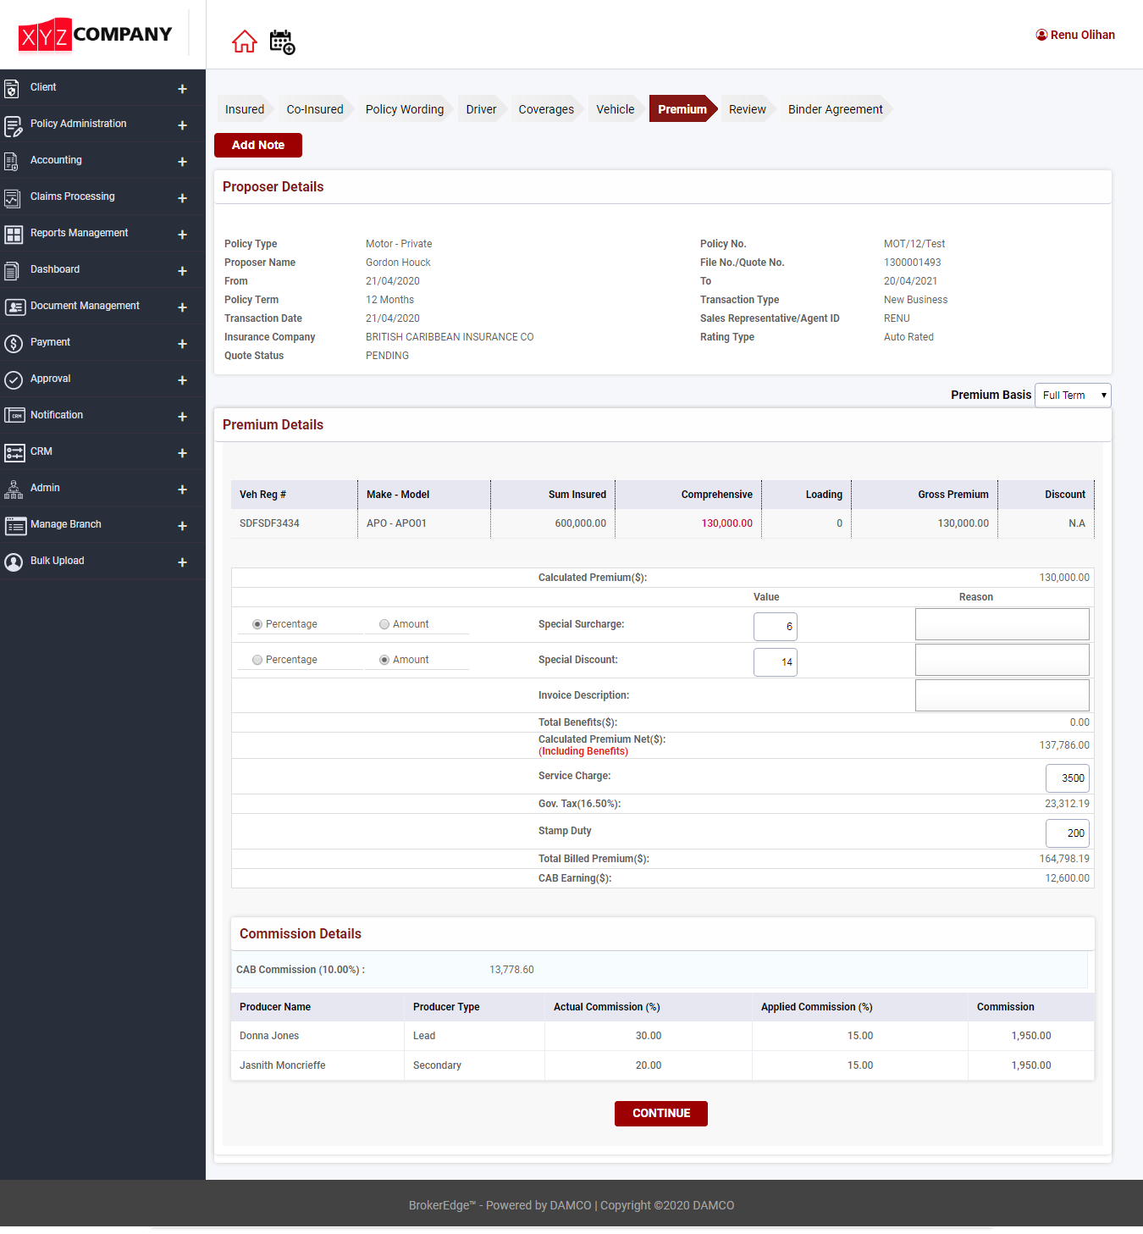Click the Add Note button

click(258, 145)
